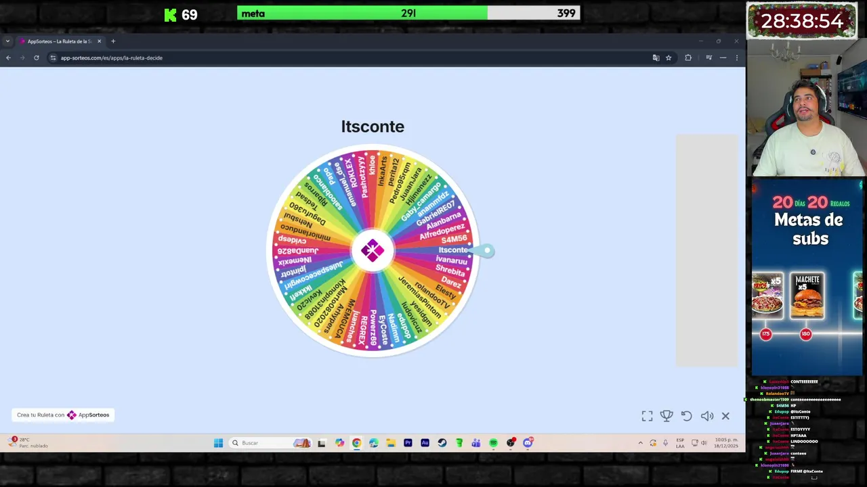Click the Alfredoperez wheel segment
The image size is (867, 487).
point(442,231)
